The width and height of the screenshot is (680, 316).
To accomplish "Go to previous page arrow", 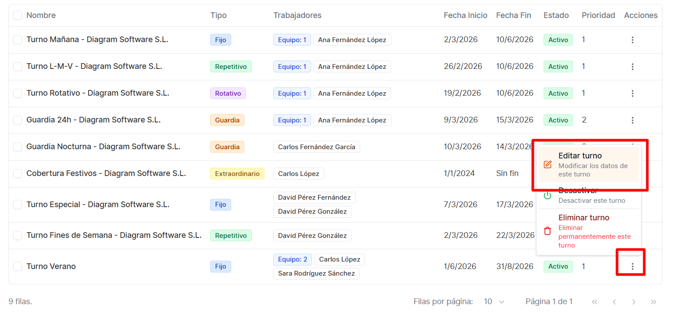I will [614, 302].
